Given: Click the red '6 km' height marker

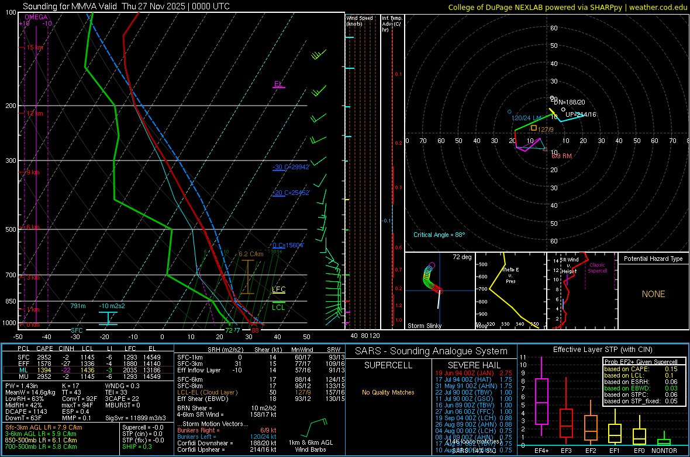Looking at the screenshot, I should [33, 227].
